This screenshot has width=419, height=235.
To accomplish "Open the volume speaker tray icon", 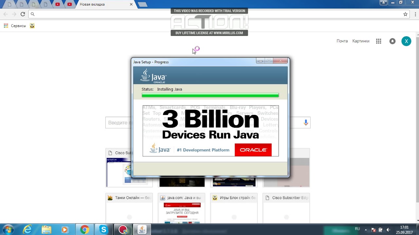I will click(388, 230).
